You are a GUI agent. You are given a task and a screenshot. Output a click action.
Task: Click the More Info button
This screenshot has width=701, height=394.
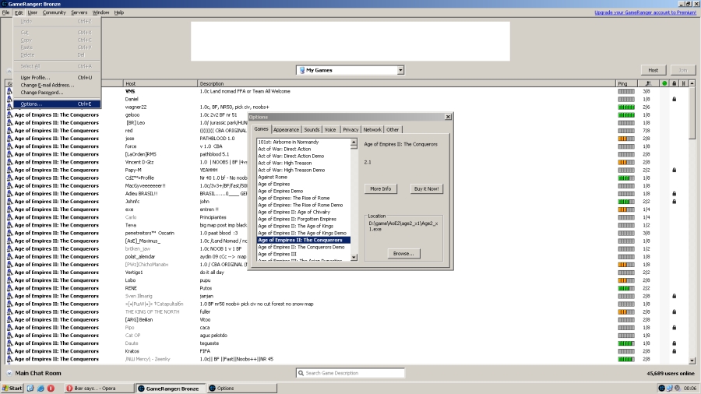click(x=380, y=189)
